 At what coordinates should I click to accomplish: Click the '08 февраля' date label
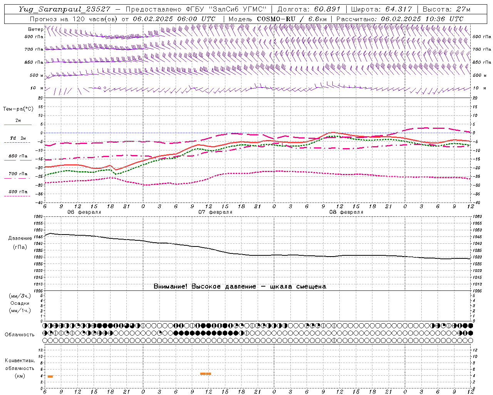tap(346, 212)
